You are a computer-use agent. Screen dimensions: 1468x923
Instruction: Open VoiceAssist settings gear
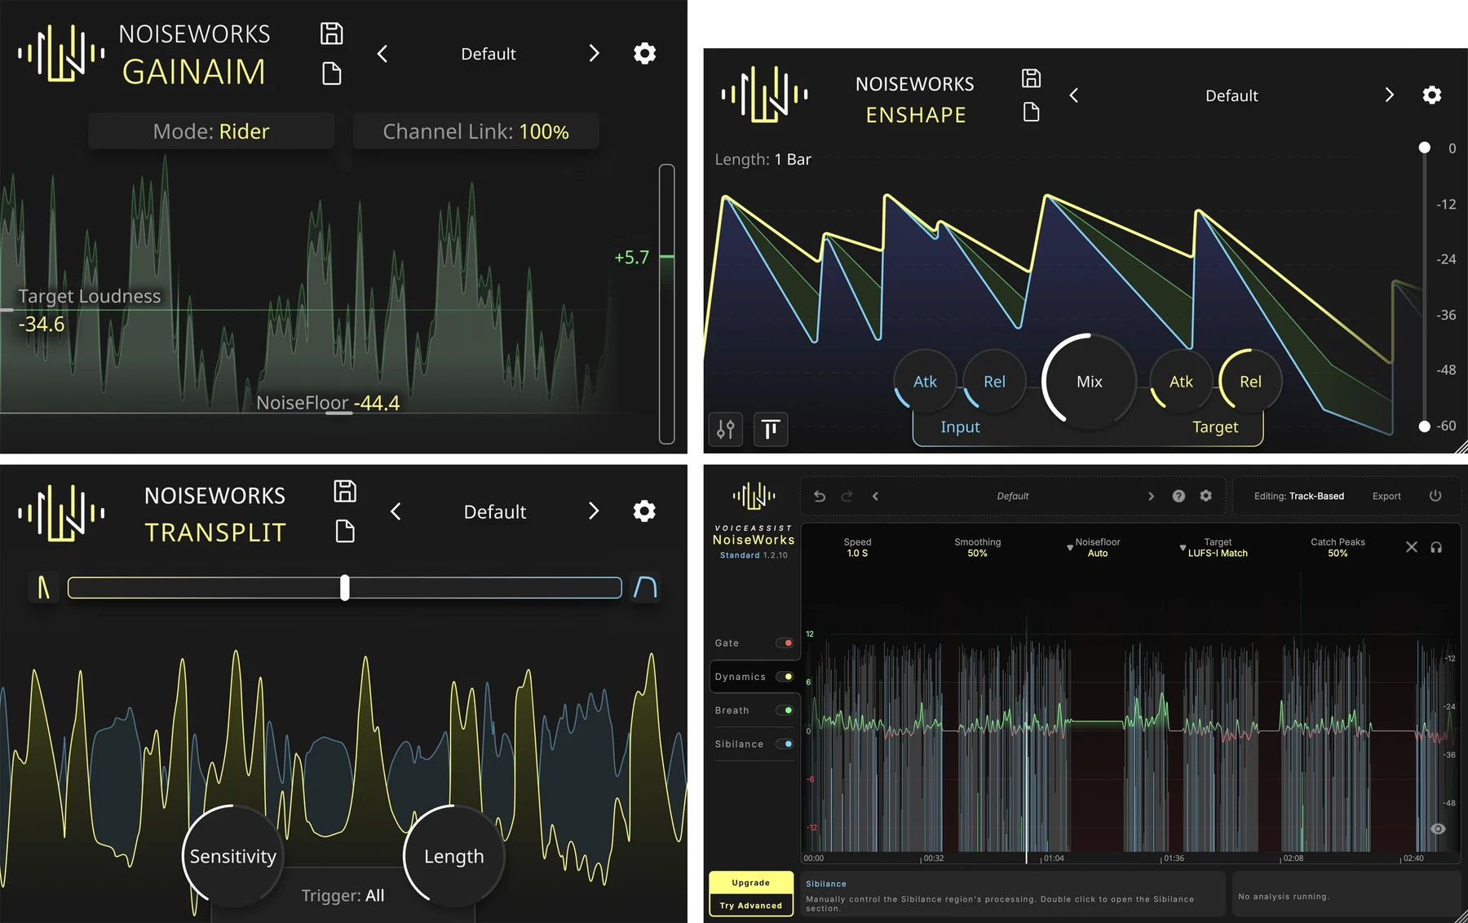click(x=1205, y=496)
